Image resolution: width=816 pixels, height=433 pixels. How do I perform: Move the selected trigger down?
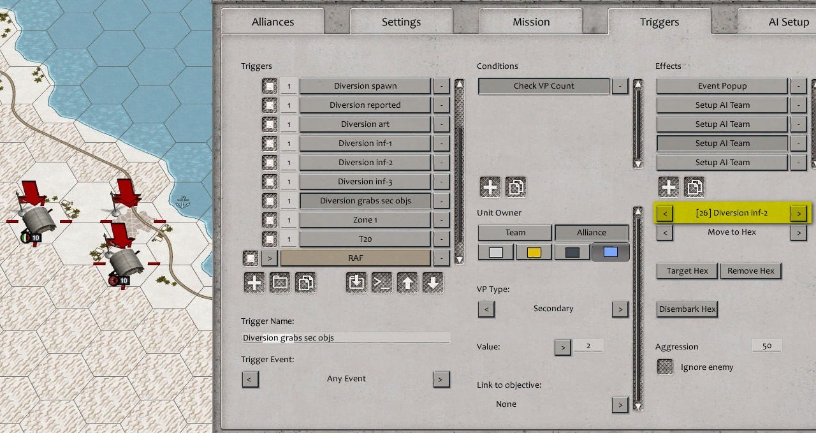click(x=433, y=283)
